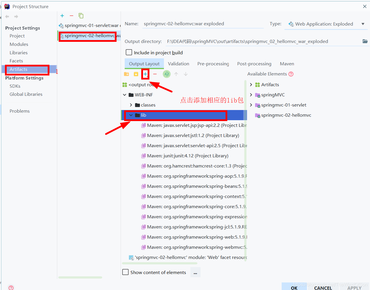370x290 pixels.
Task: Sort elements by name with AZ icon
Action: (167, 74)
